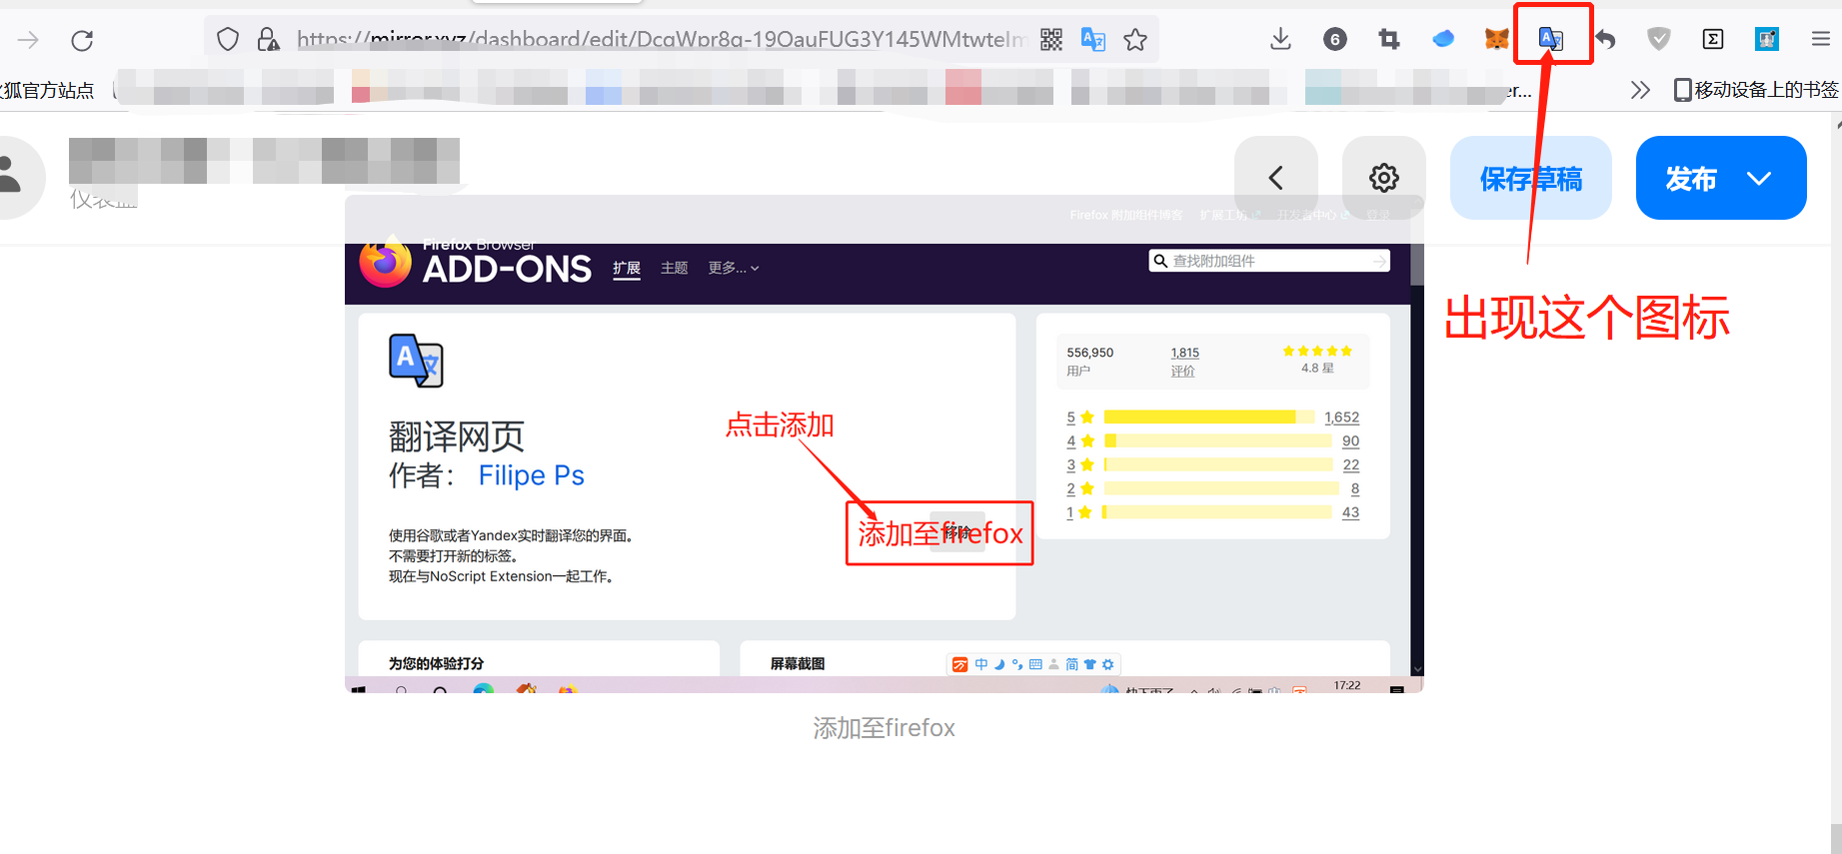Click the translate icon in address bar
Screen dimensions: 1842x854
coord(1093,40)
